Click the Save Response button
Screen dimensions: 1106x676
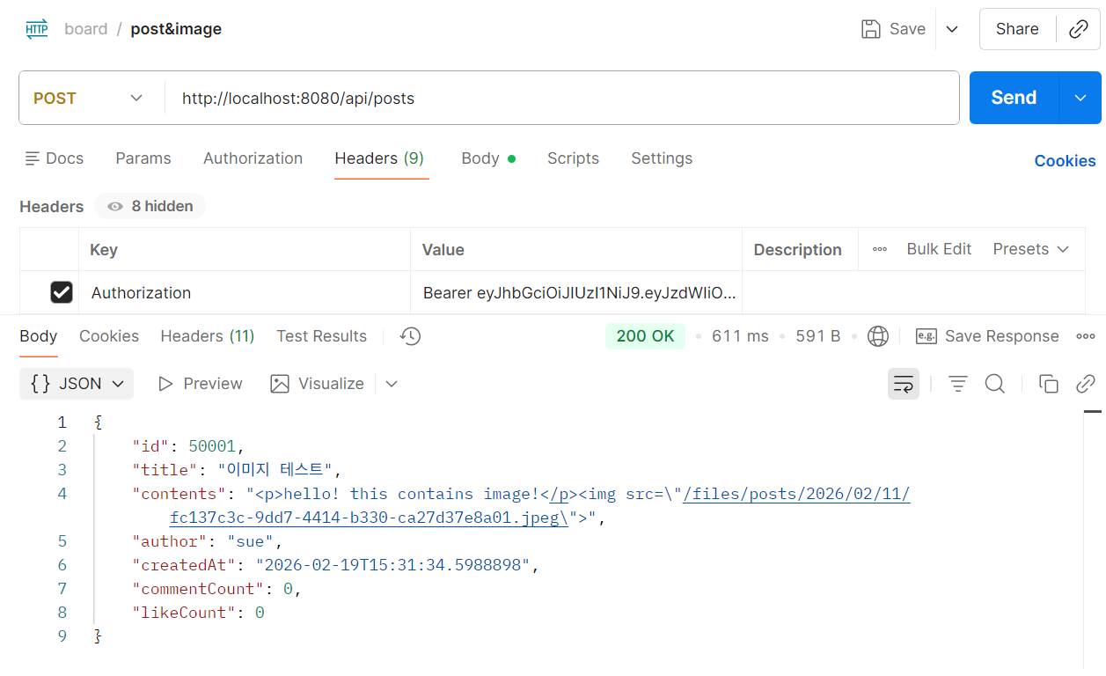coord(988,336)
